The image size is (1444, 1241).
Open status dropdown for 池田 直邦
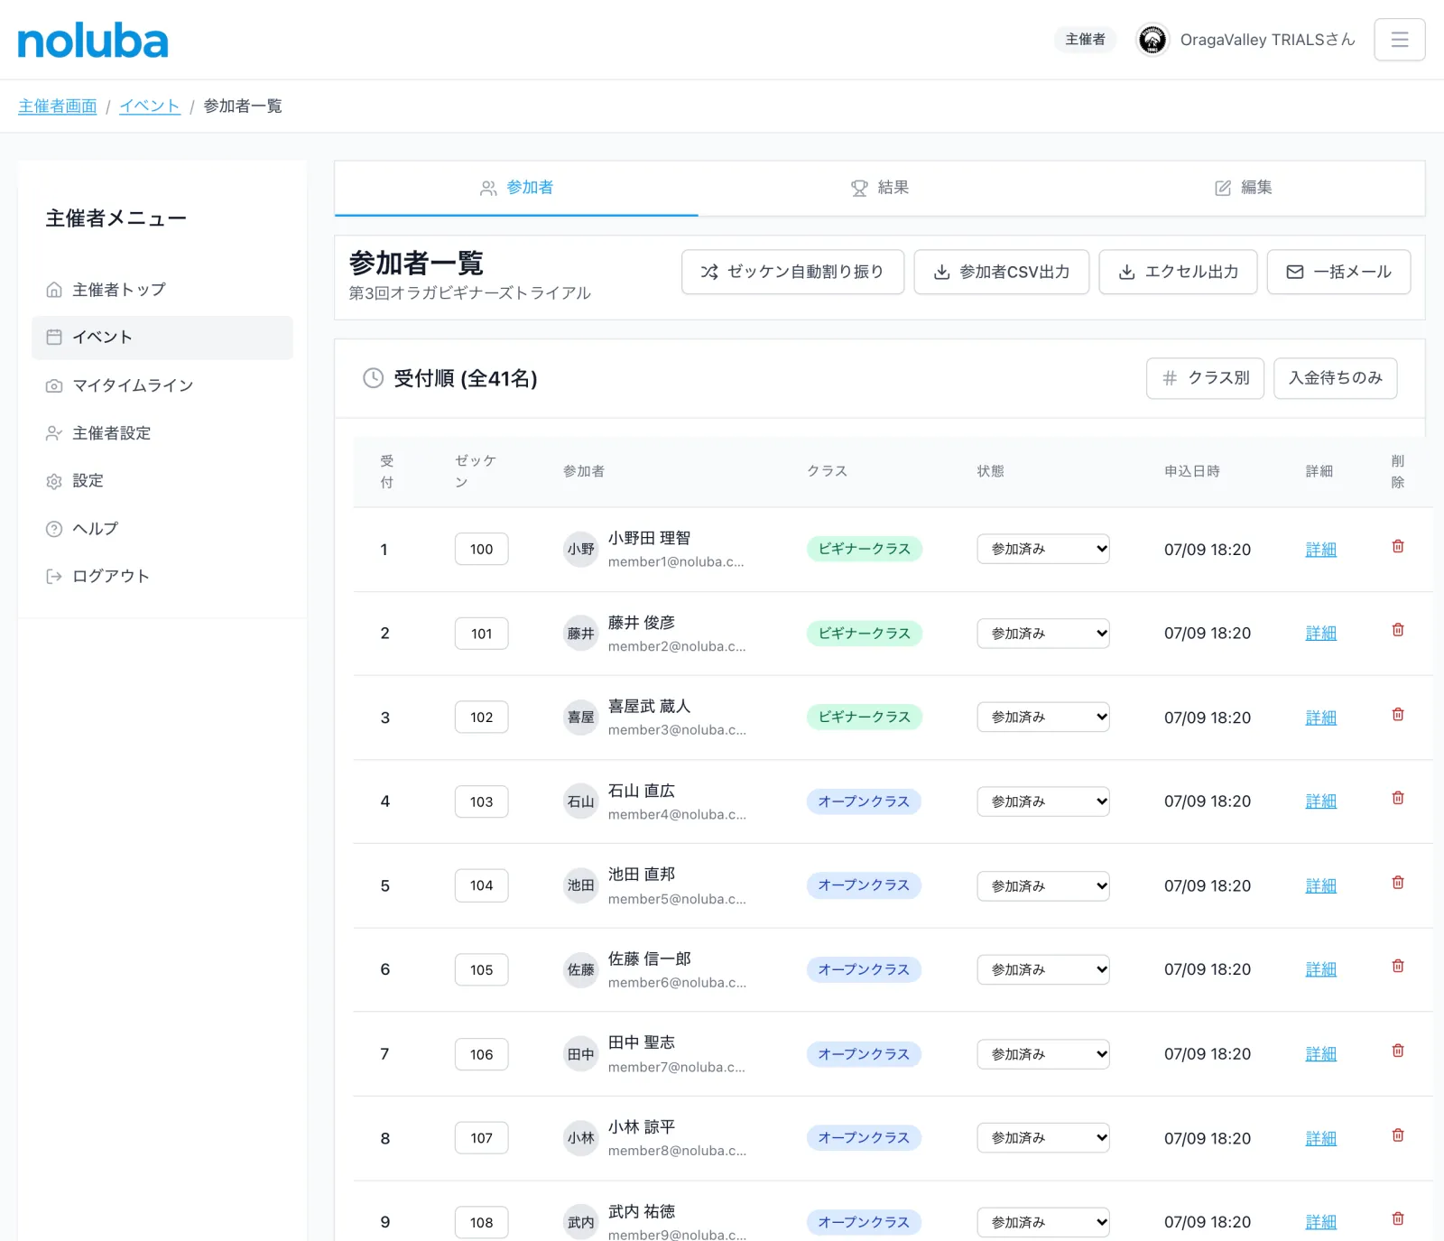click(1042, 885)
